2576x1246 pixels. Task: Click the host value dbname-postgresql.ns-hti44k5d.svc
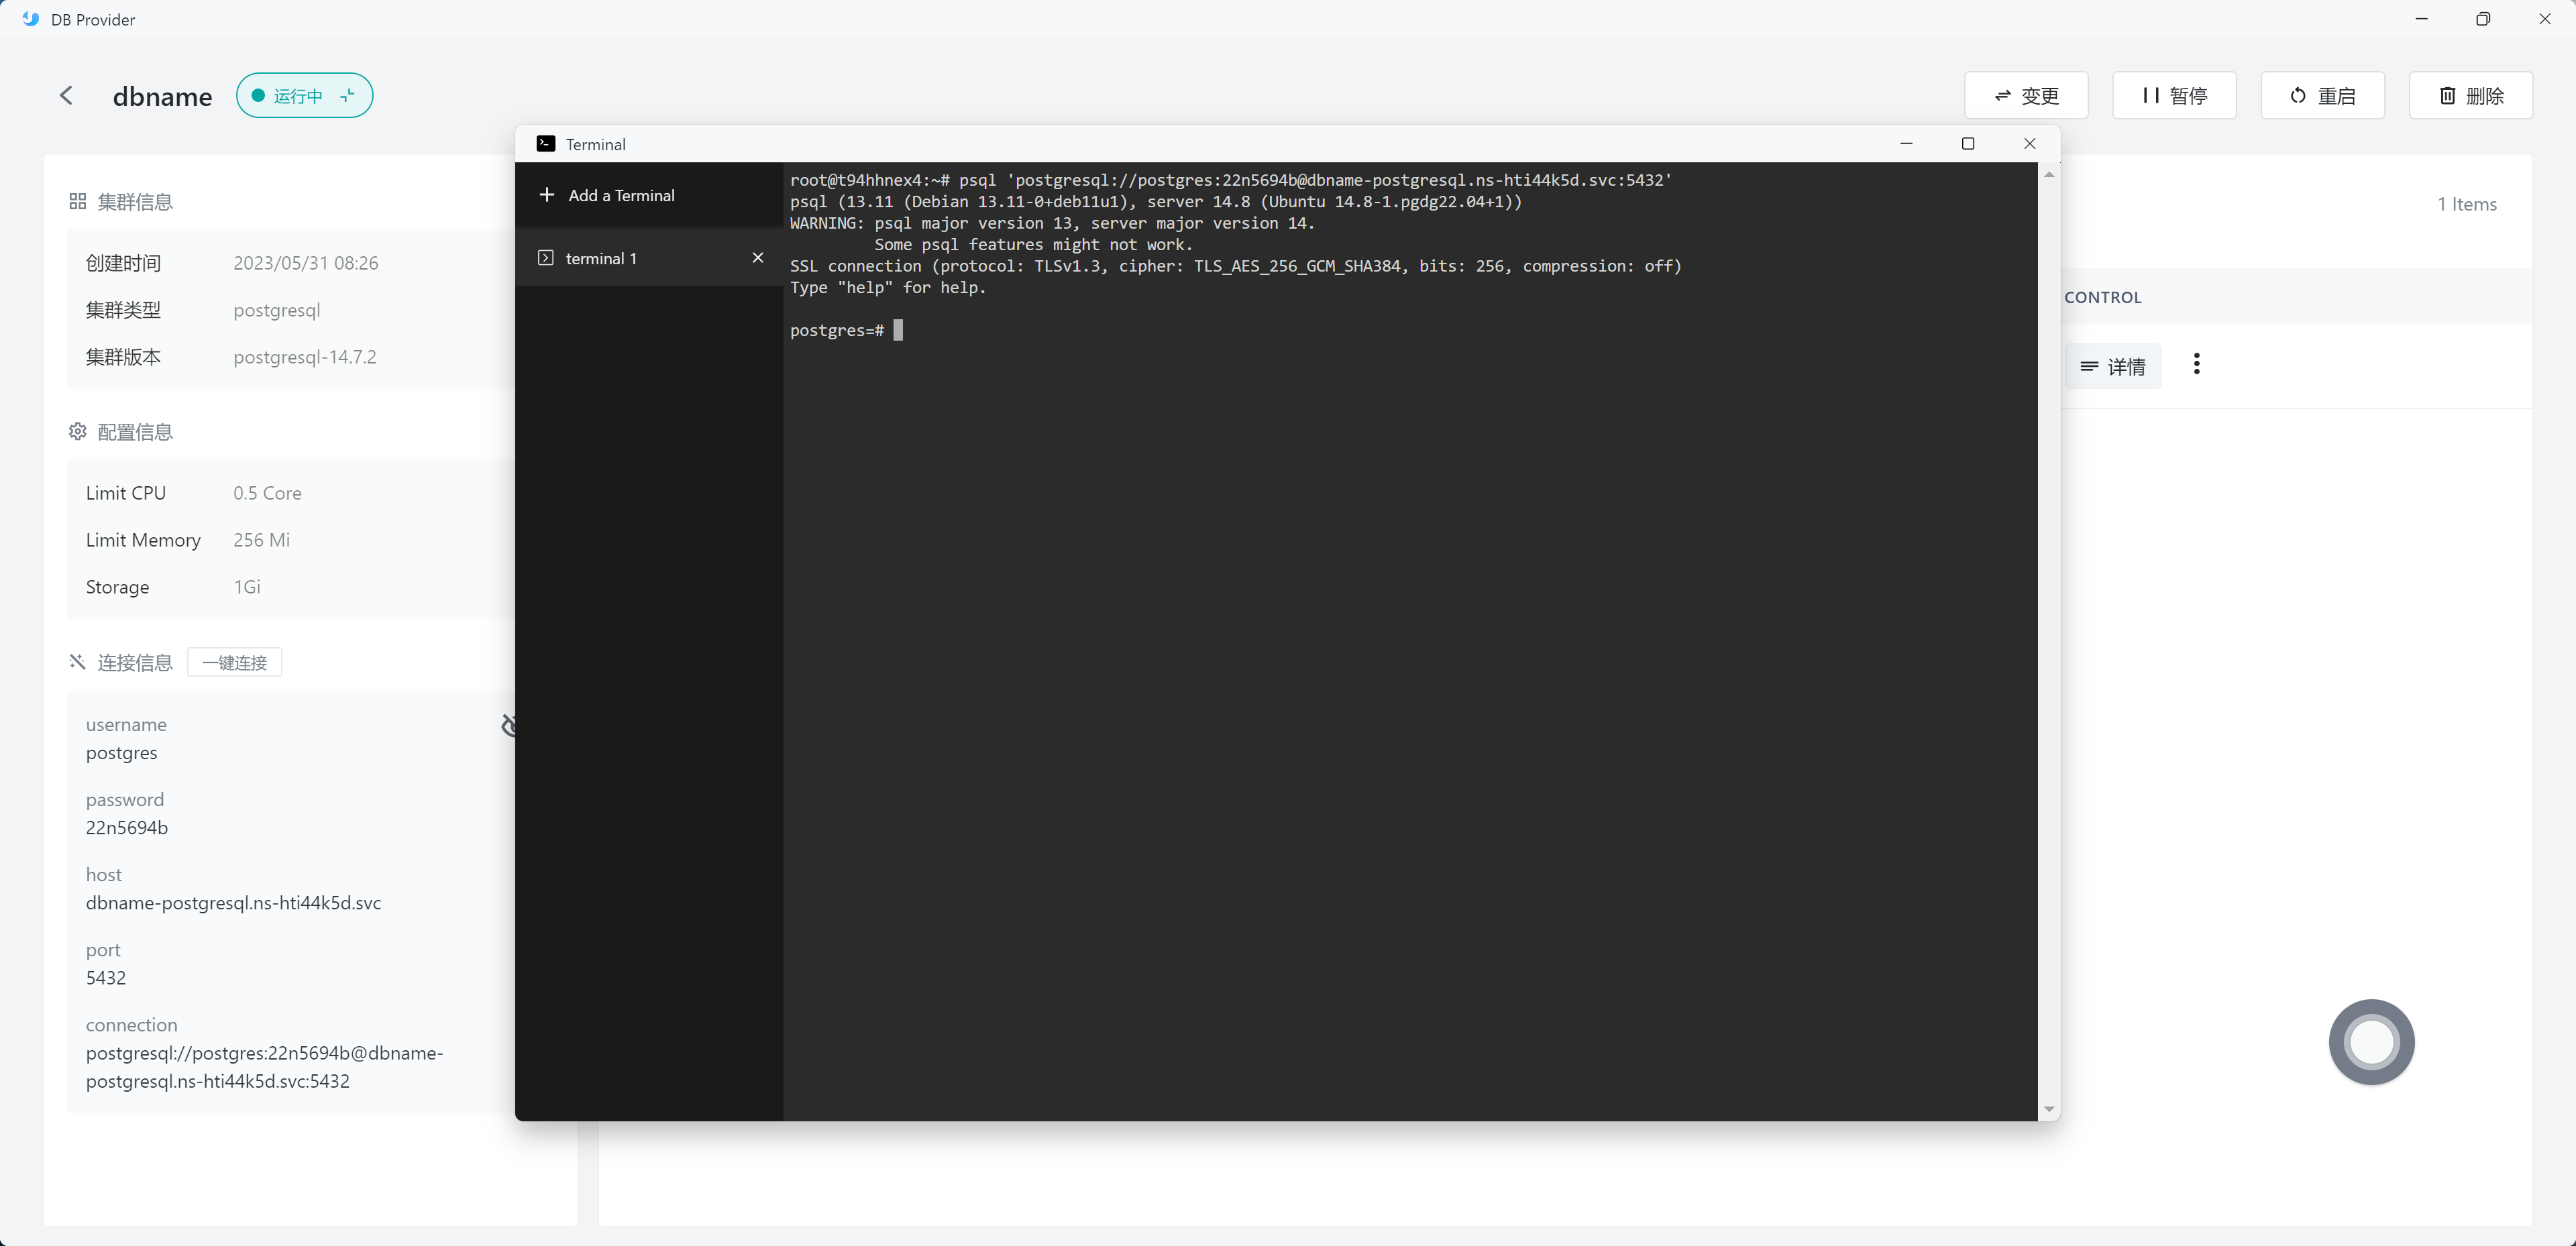click(x=233, y=902)
